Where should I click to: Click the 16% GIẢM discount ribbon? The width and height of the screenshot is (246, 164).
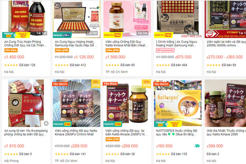[146, 84]
